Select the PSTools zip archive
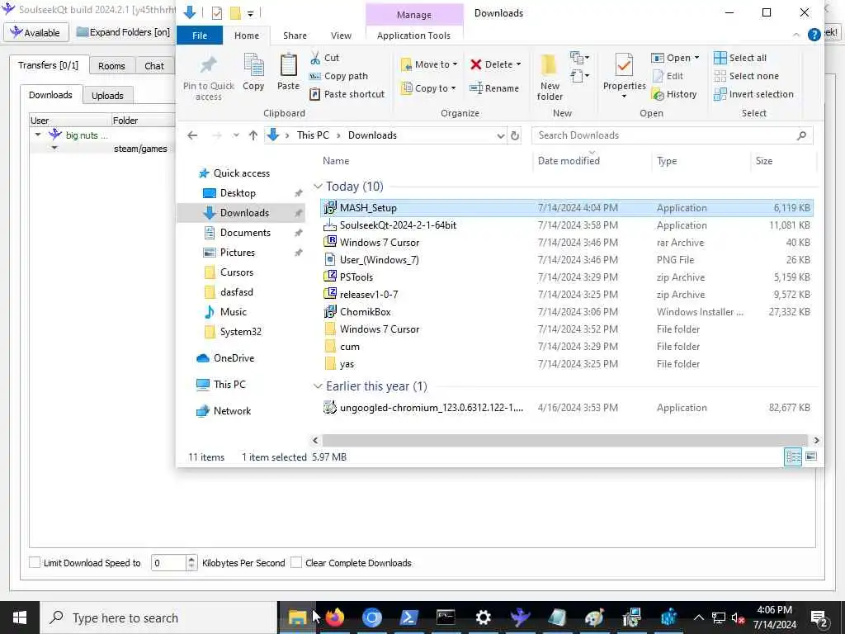This screenshot has height=634, width=845. pyautogui.click(x=356, y=277)
